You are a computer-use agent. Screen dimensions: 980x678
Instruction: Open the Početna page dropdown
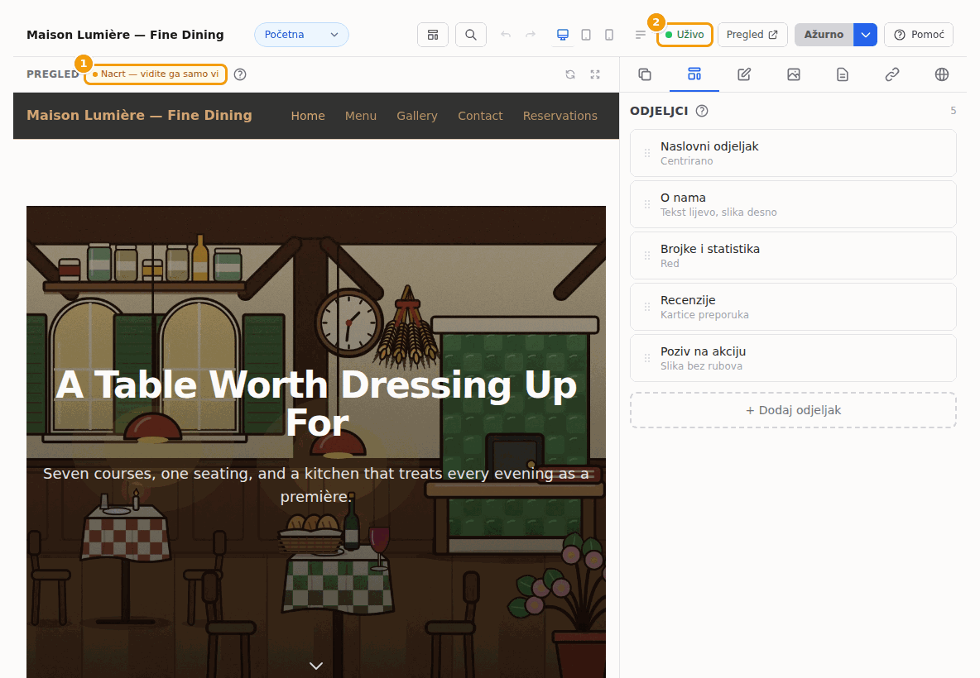(x=301, y=35)
